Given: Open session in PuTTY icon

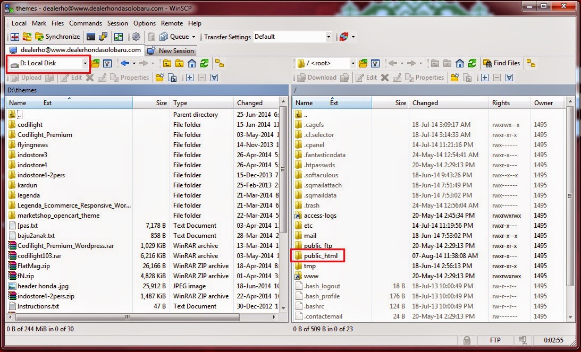Looking at the screenshot, I should coord(103,37).
